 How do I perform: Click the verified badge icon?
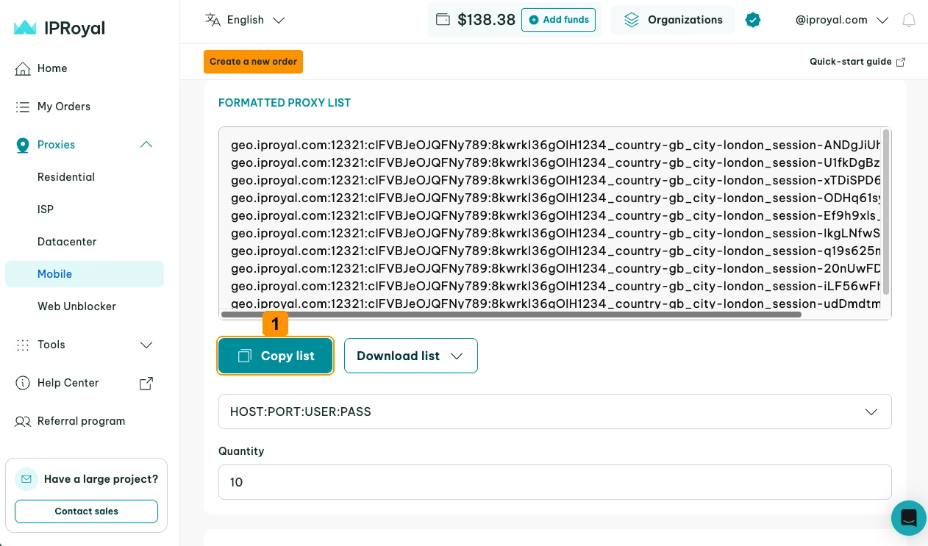[753, 20]
